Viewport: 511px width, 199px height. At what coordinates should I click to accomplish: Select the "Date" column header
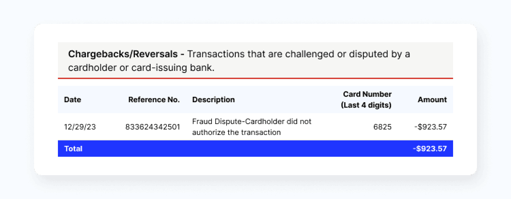coord(73,100)
